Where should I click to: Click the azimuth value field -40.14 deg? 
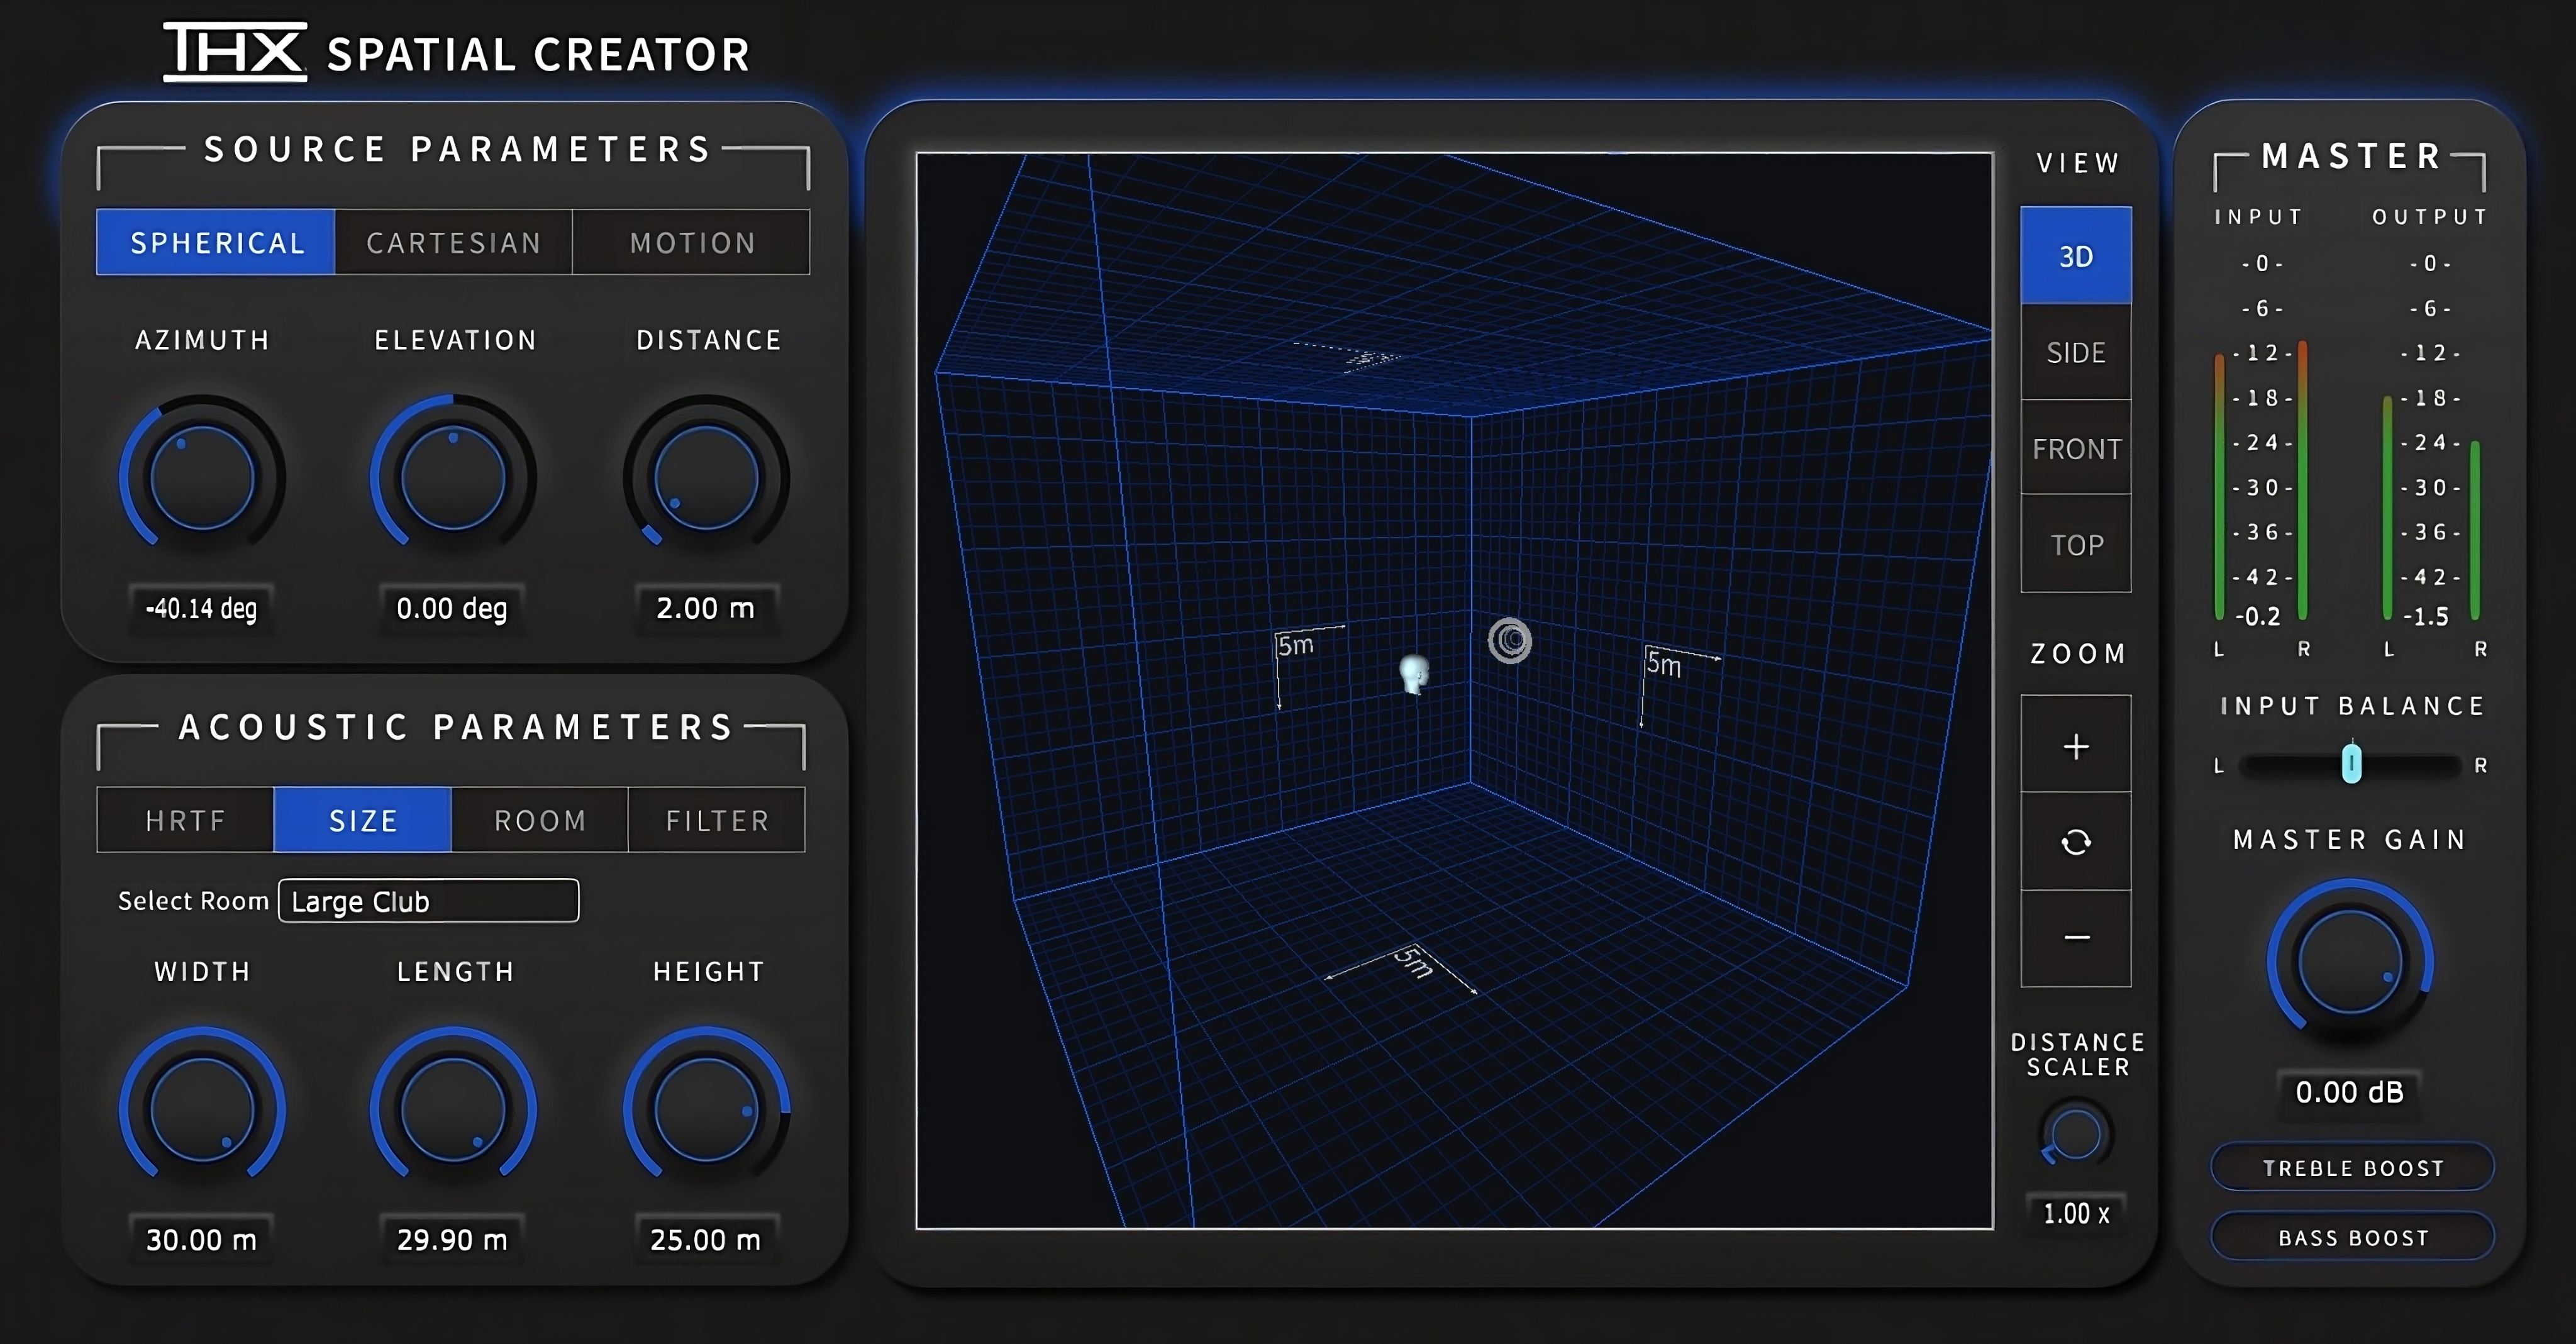point(202,608)
